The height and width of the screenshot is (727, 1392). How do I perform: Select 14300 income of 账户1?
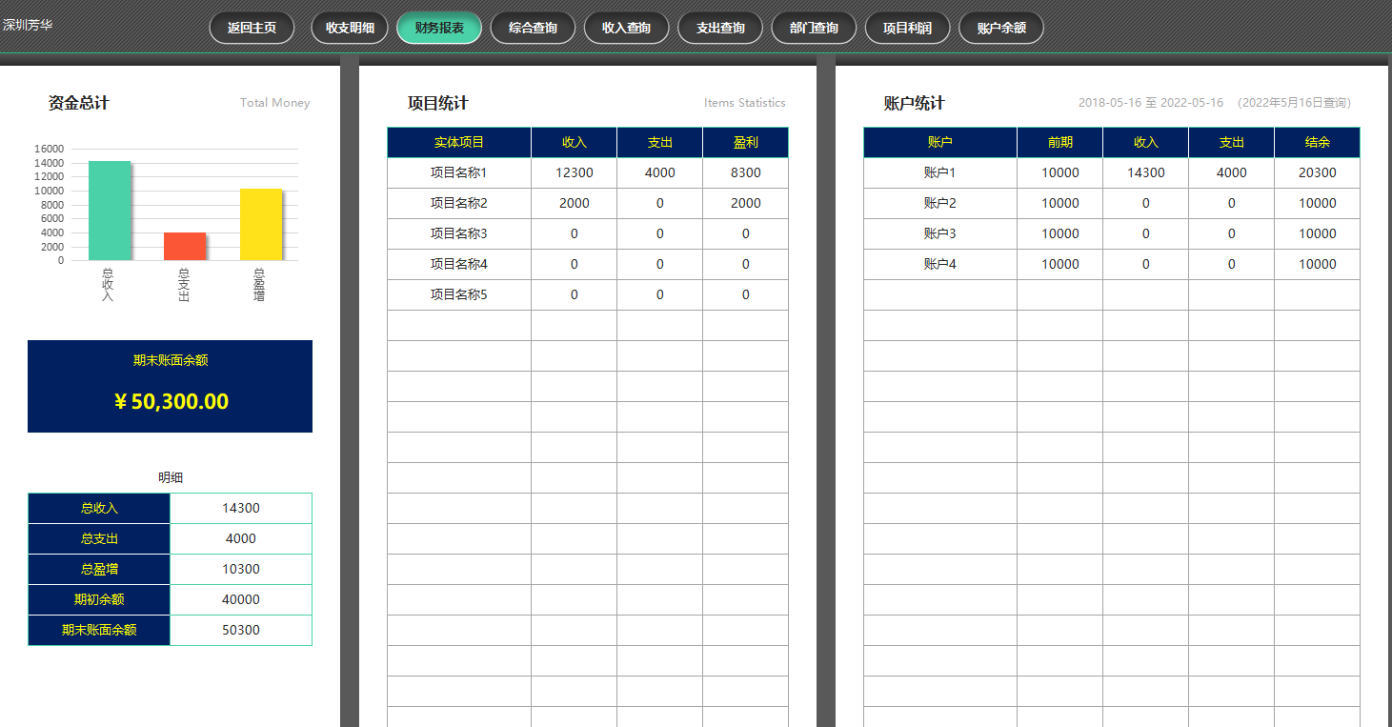coord(1146,172)
